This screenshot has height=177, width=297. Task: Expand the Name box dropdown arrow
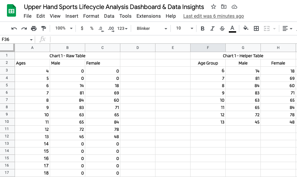(x=31, y=40)
